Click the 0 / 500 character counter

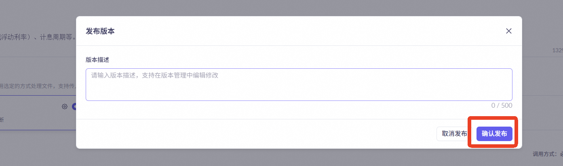(502, 105)
